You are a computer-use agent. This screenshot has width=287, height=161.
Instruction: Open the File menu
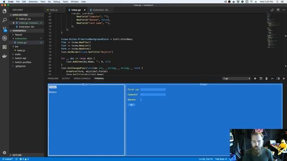(x=18, y=2)
